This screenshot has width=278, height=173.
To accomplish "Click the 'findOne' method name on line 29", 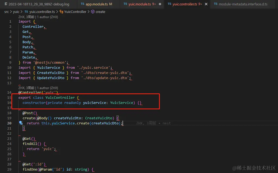I will coord(30,169).
